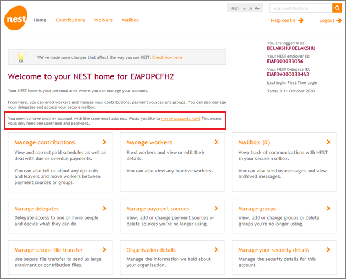Click the Manage secure file transfer chevron

[x=104, y=249]
